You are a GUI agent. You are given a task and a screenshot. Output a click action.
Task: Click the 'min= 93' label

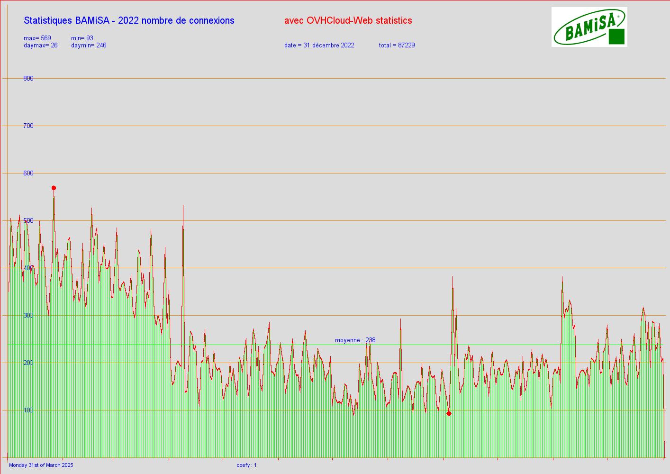click(x=82, y=38)
